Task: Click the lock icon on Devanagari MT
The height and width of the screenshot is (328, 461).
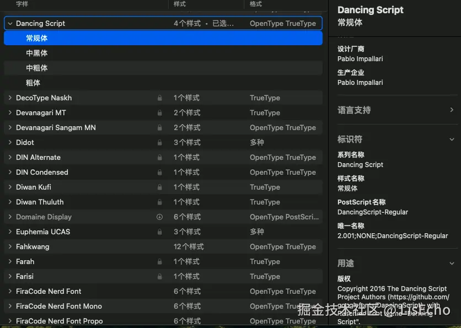Action: pyautogui.click(x=160, y=112)
